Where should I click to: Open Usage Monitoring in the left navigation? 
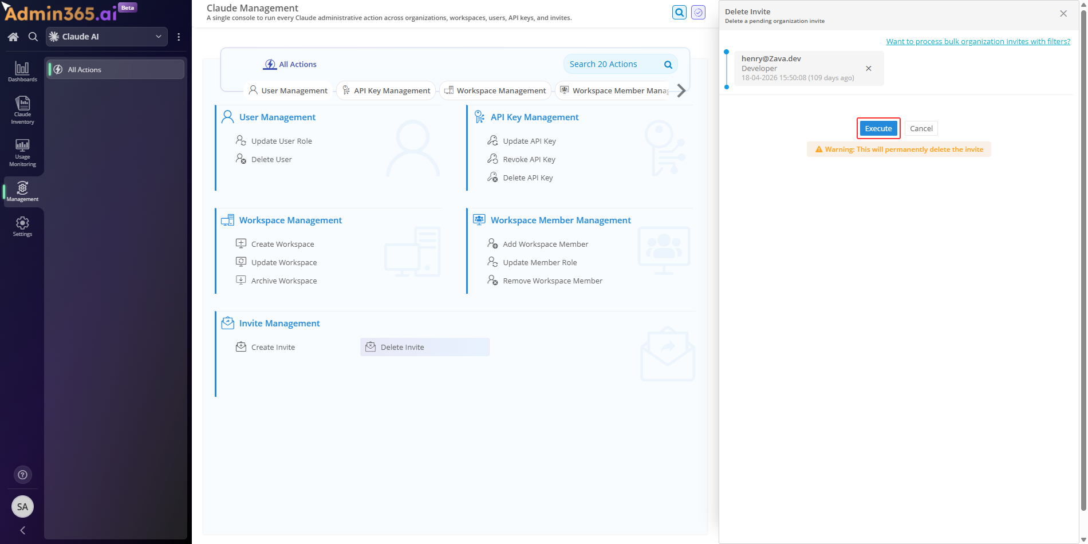point(22,152)
